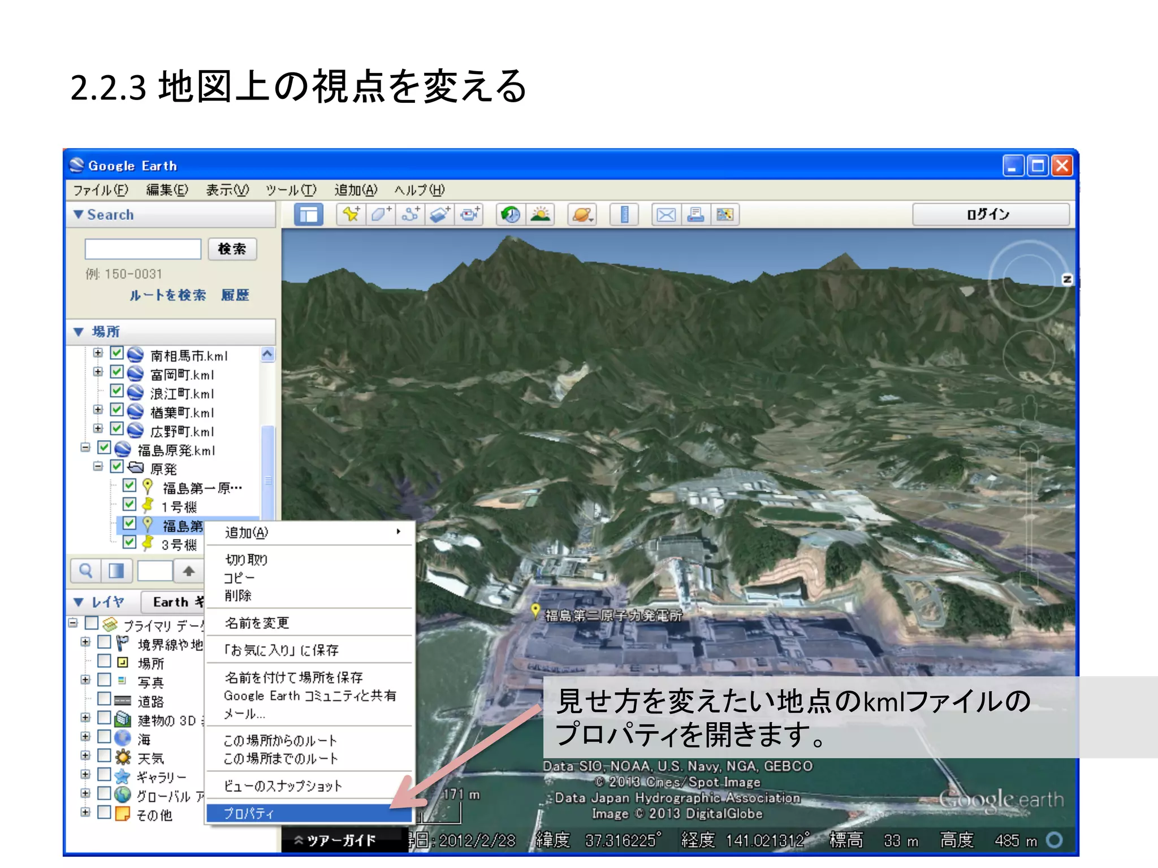Viewport: 1158px width, 868px height.
Task: Open the ルートを検索 link
Action: (168, 296)
